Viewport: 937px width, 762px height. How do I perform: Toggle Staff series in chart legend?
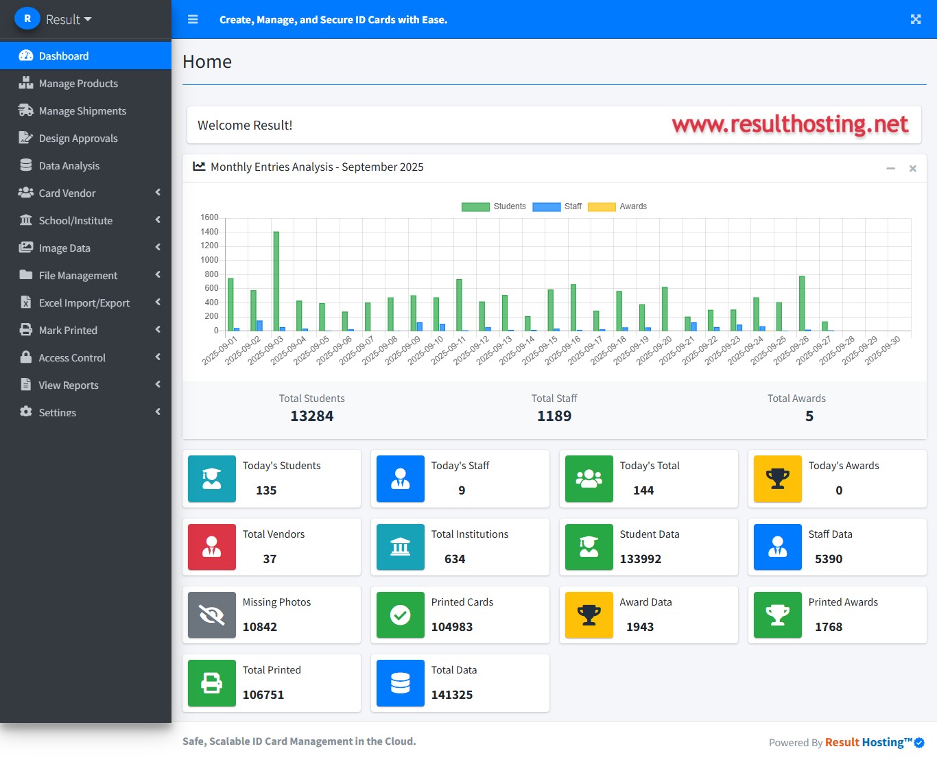tap(557, 206)
